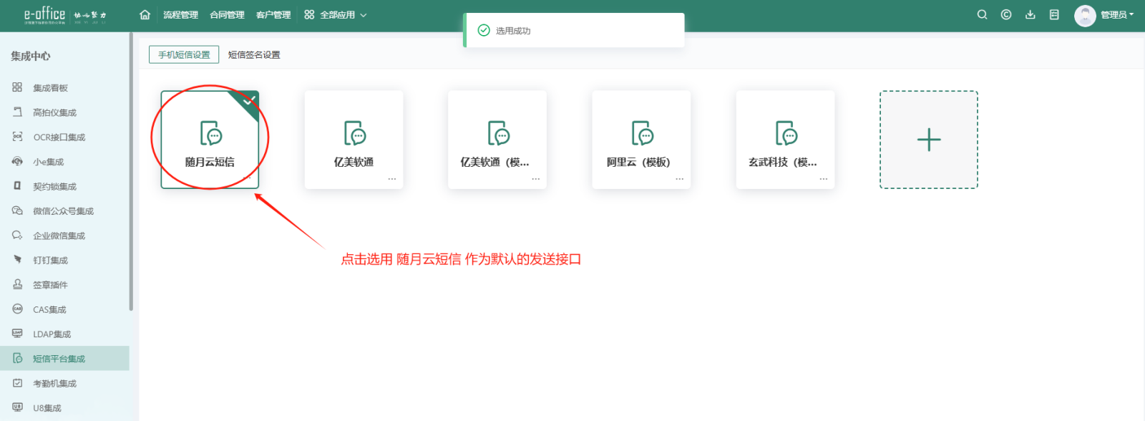
Task: Click the U8集成 label in sidebar
Action: (x=47, y=408)
